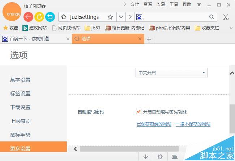Click the window mode icon in status bar
This screenshot has height=161, width=235.
[175, 157]
